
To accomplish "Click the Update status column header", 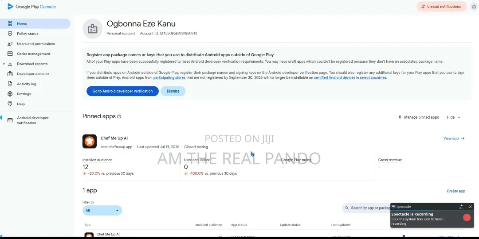I will (x=290, y=225).
